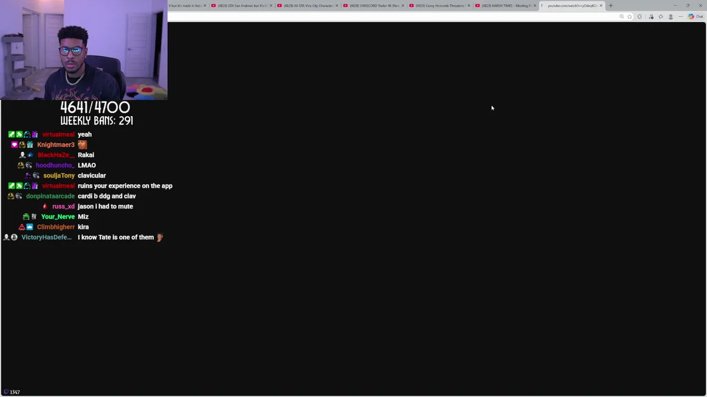This screenshot has height=397, width=707.
Task: Open the Copilot Chat button
Action: click(x=695, y=17)
